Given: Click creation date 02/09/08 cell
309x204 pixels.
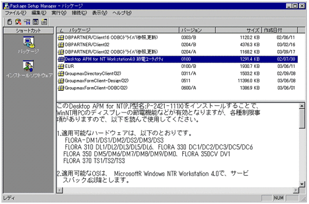Looking at the screenshot, I should pyautogui.click(x=286, y=74).
